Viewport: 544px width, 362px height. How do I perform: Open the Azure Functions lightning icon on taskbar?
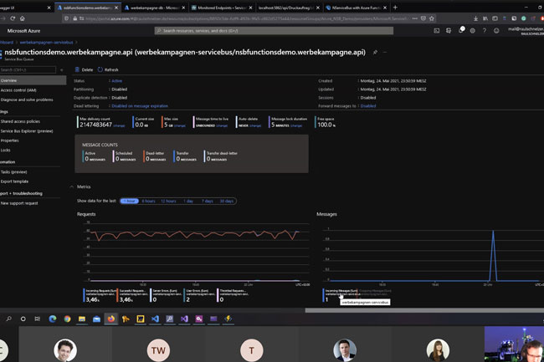(x=228, y=319)
